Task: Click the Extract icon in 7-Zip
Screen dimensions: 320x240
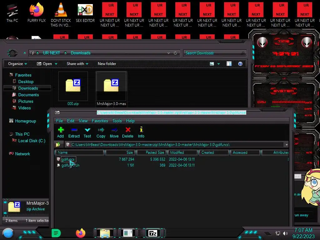Action: (74, 132)
